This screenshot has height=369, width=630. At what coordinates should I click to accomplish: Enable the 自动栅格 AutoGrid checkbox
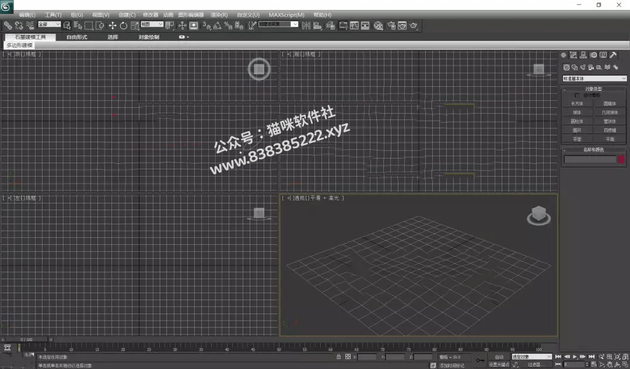coord(577,95)
